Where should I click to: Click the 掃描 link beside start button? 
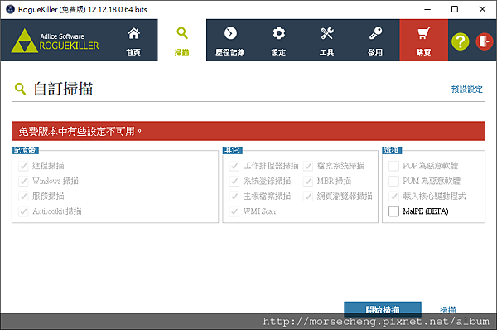pos(448,309)
